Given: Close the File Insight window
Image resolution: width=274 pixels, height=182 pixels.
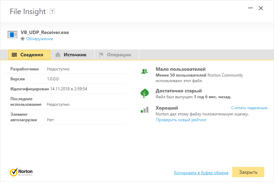Looking at the screenshot, I should (261, 9).
